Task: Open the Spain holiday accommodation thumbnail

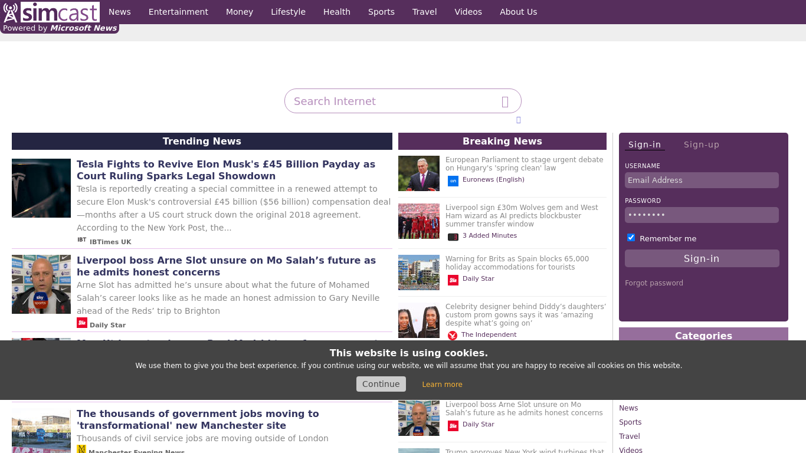Action: point(419,273)
